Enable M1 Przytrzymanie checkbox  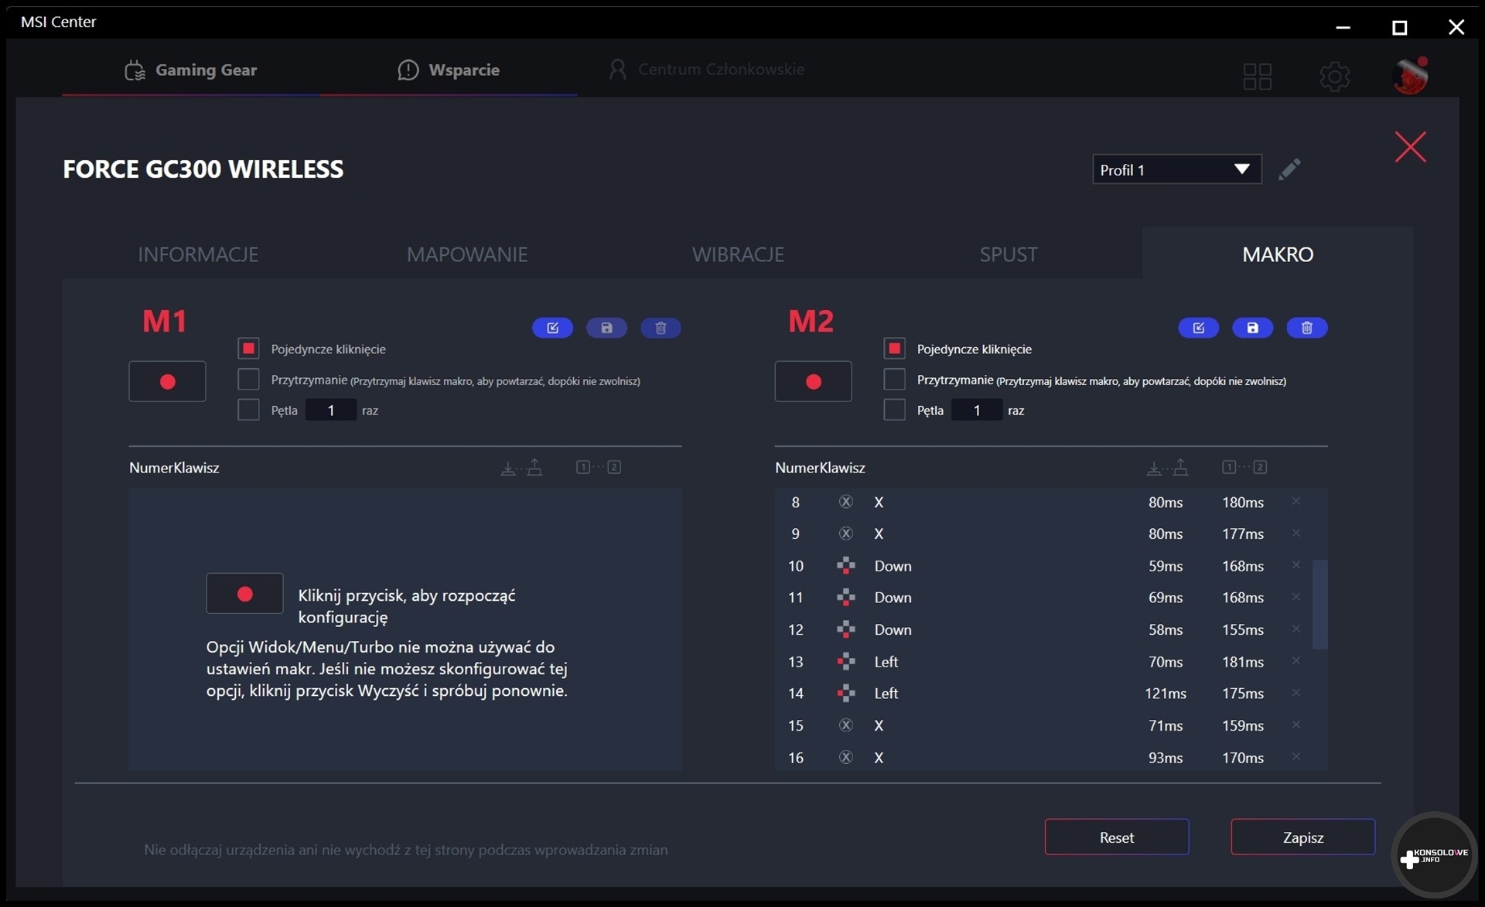(248, 380)
